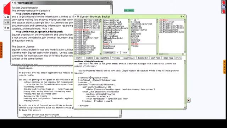Image resolution: width=227 pixels, height=128 pixels.
Task: Collapse the Workspace window via its circle icon
Action: (110, 2)
